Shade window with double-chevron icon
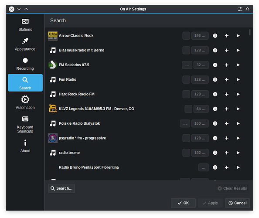The image size is (259, 218). point(247,9)
